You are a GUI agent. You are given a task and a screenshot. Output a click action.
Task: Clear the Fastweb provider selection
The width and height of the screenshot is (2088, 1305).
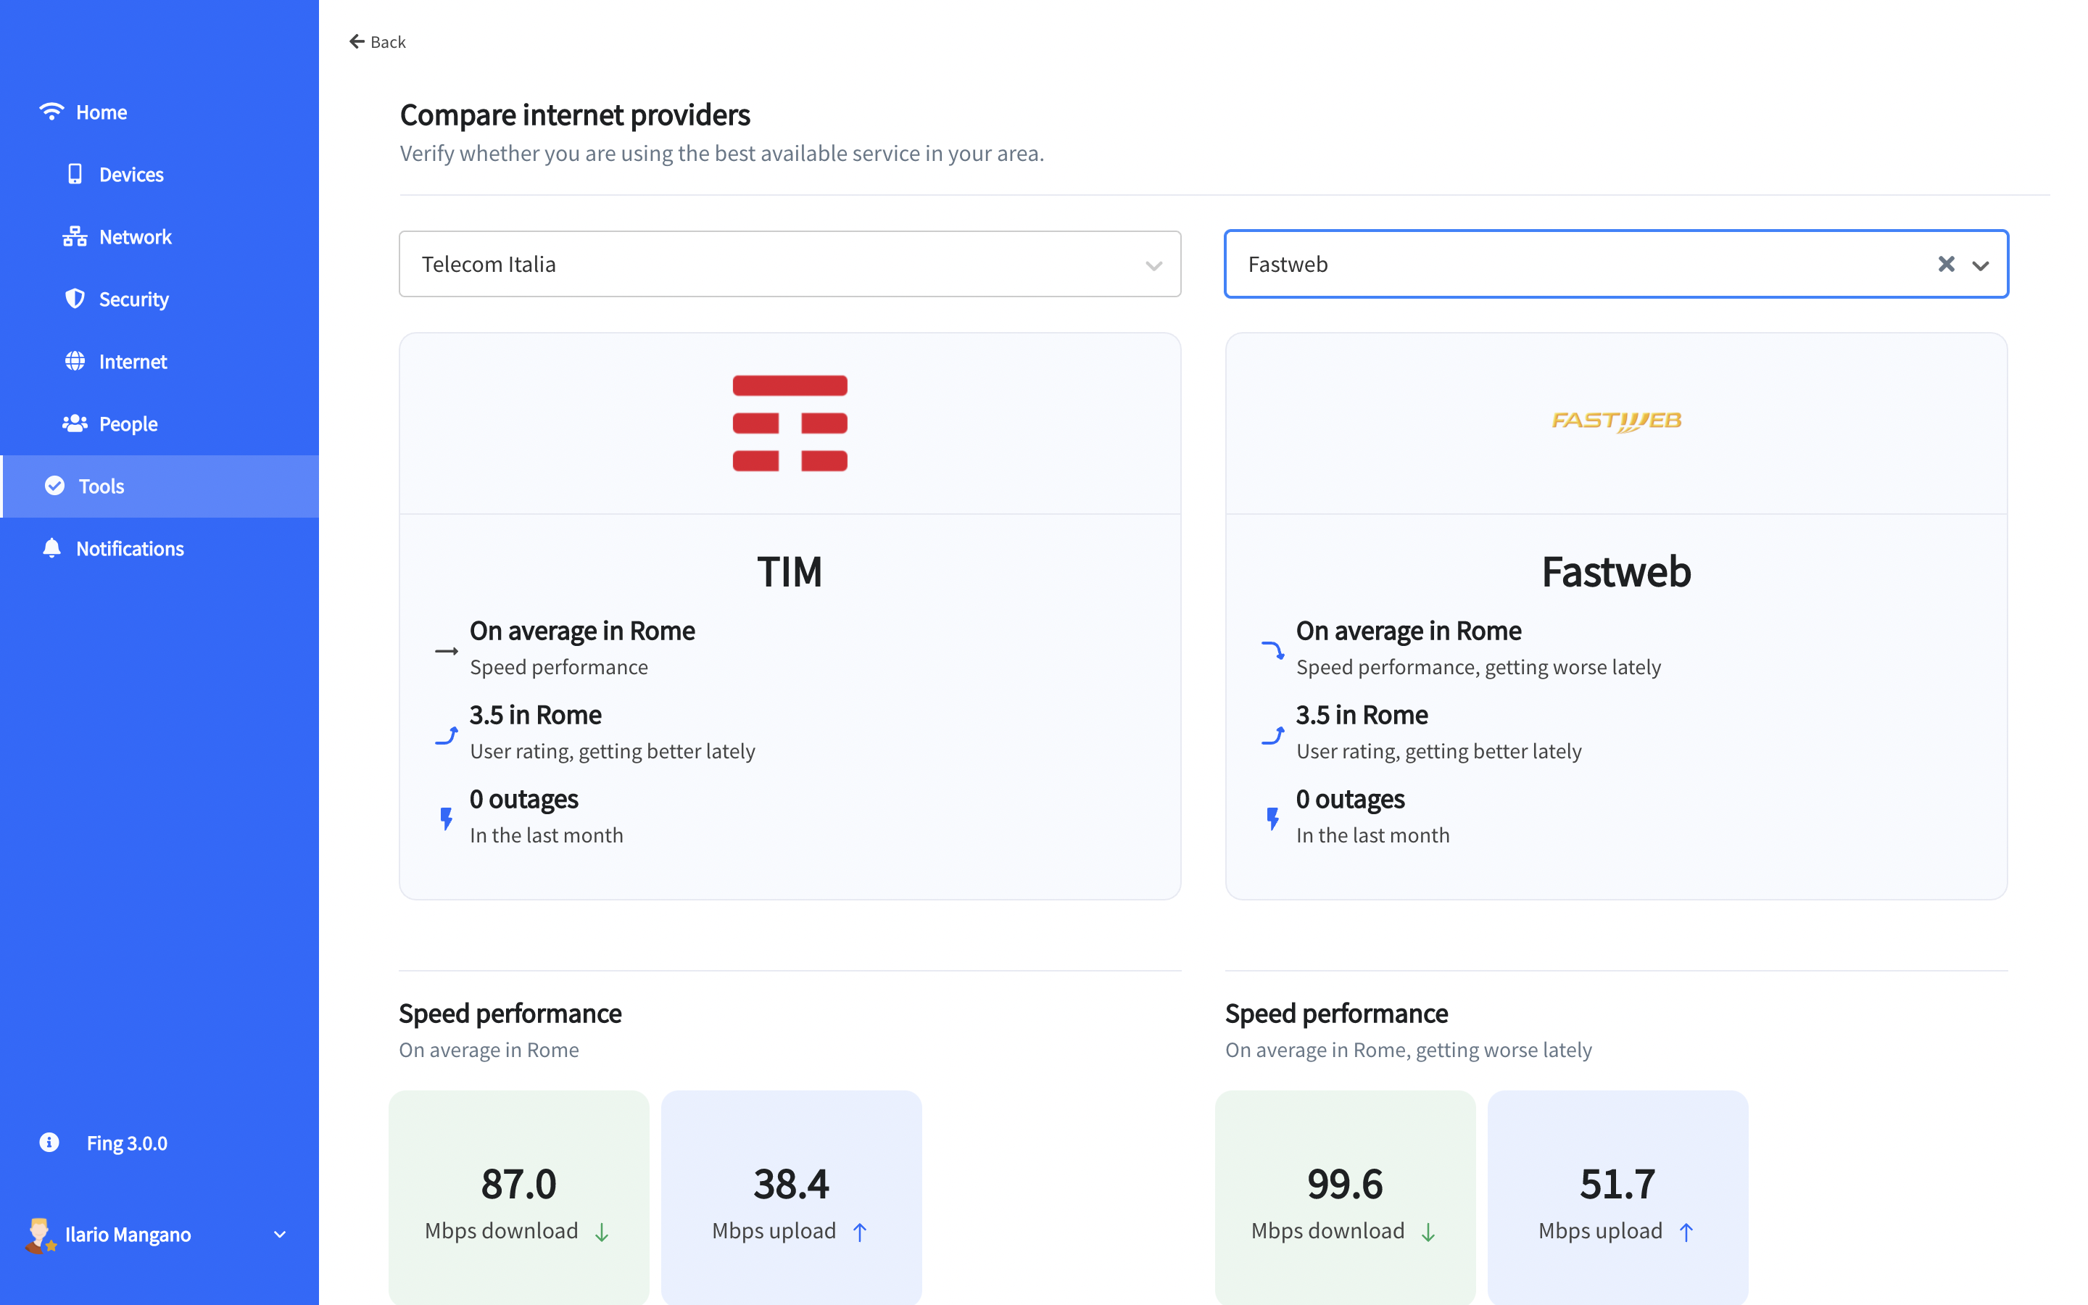click(1947, 264)
